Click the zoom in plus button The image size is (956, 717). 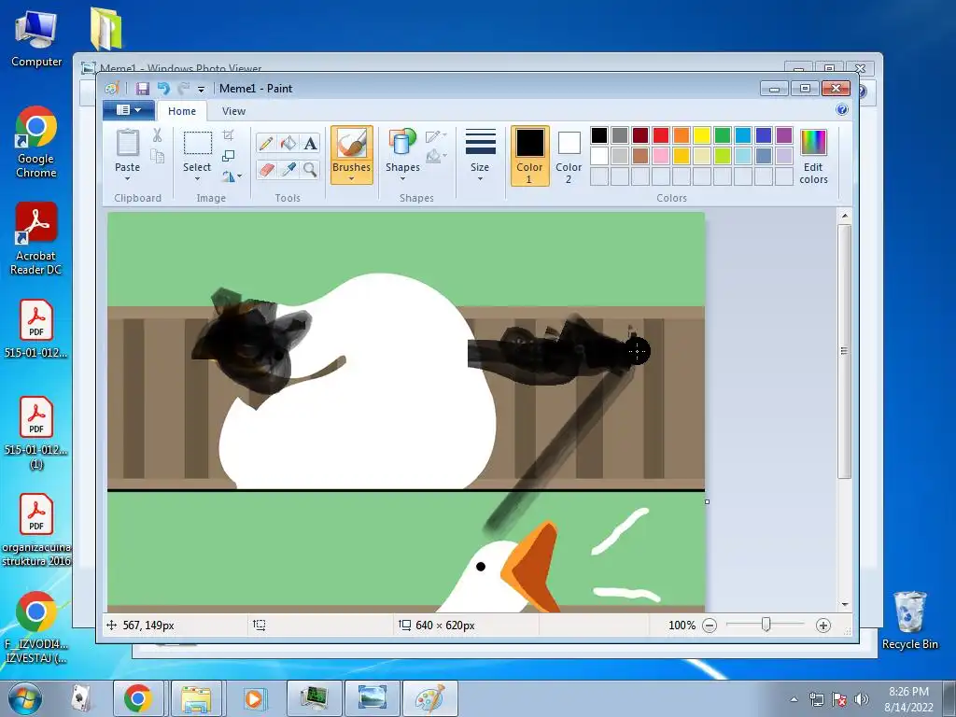[823, 626]
